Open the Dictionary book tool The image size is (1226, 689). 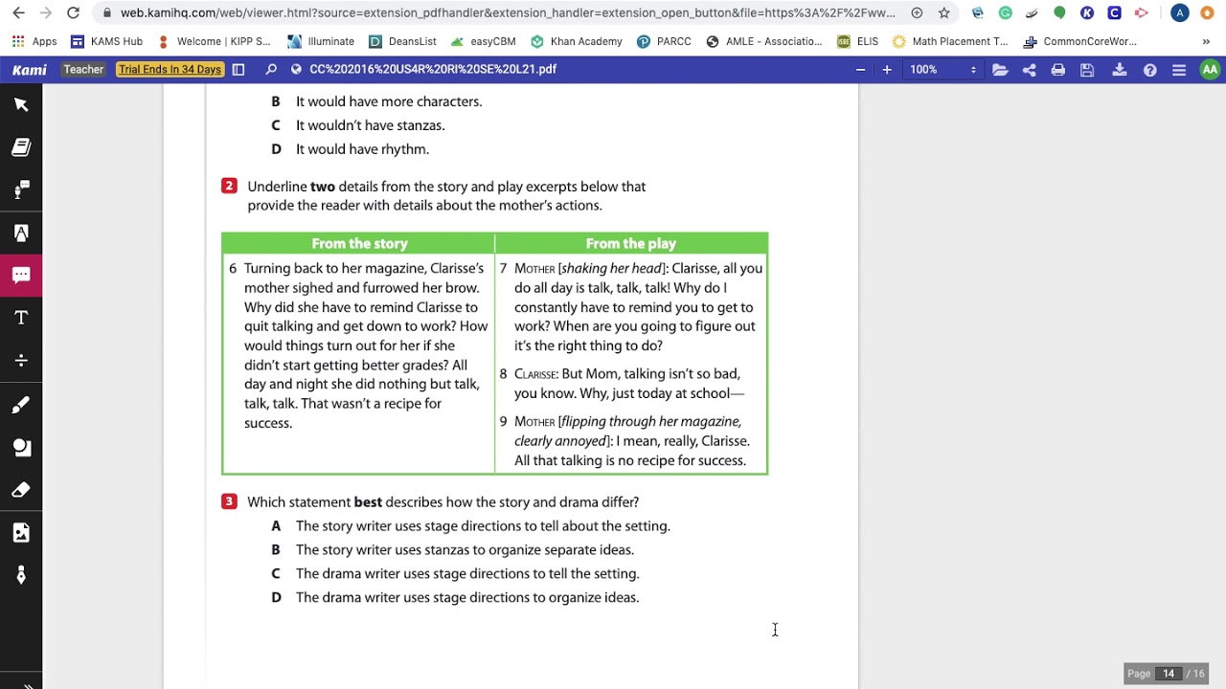[21, 147]
